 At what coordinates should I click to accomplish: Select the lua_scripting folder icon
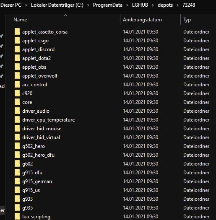[17, 217]
